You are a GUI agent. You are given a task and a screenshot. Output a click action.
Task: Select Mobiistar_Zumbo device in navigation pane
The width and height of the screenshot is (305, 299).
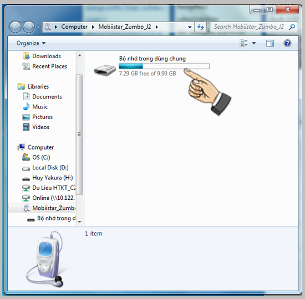(x=54, y=208)
